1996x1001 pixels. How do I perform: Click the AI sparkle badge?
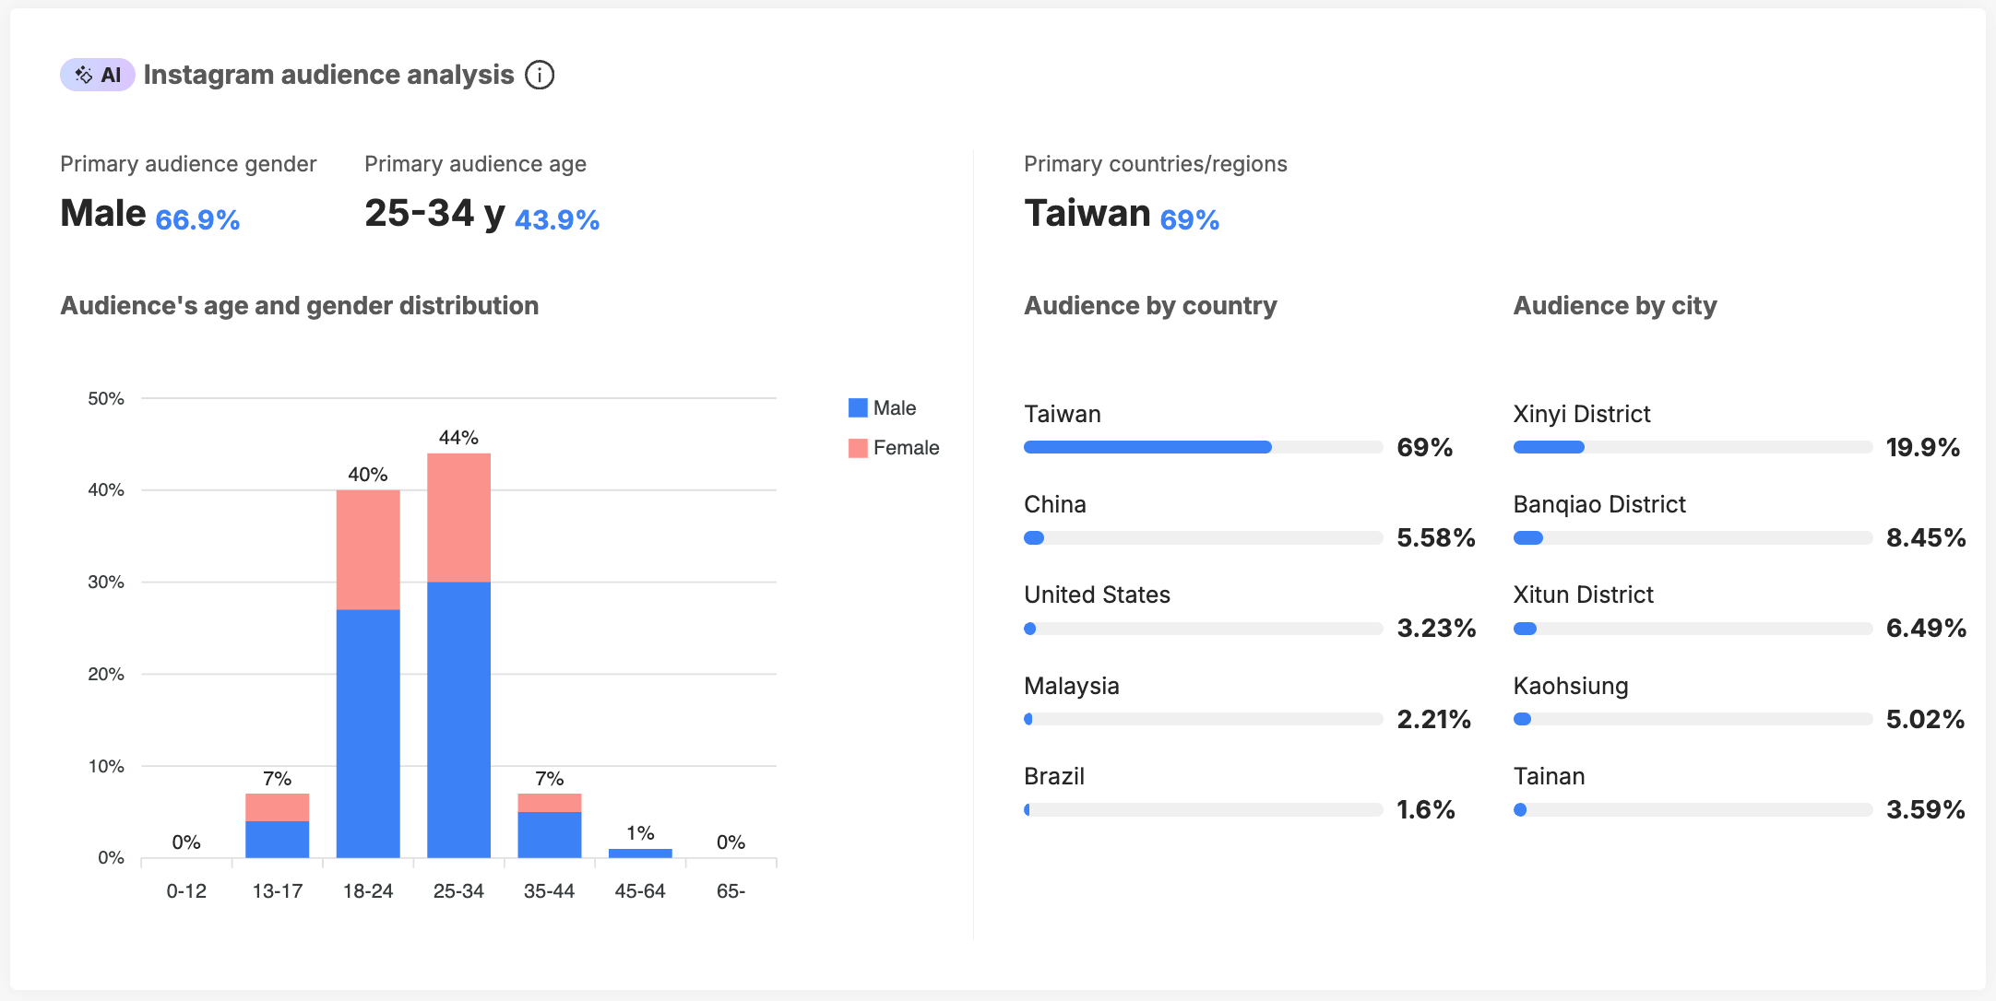point(98,75)
